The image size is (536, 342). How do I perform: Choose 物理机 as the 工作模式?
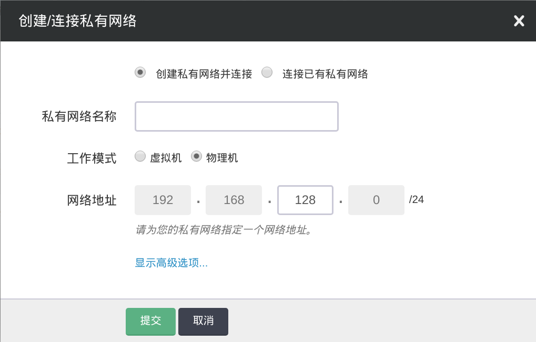pyautogui.click(x=196, y=156)
